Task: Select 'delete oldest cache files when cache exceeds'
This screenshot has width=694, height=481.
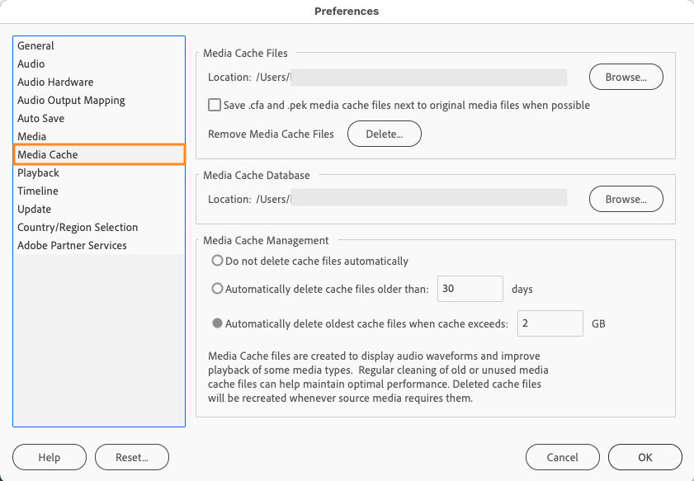Action: [x=218, y=324]
